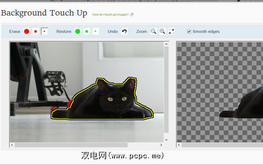Click the external link icon beside help link
The width and height of the screenshot is (263, 165).
[x=132, y=15]
